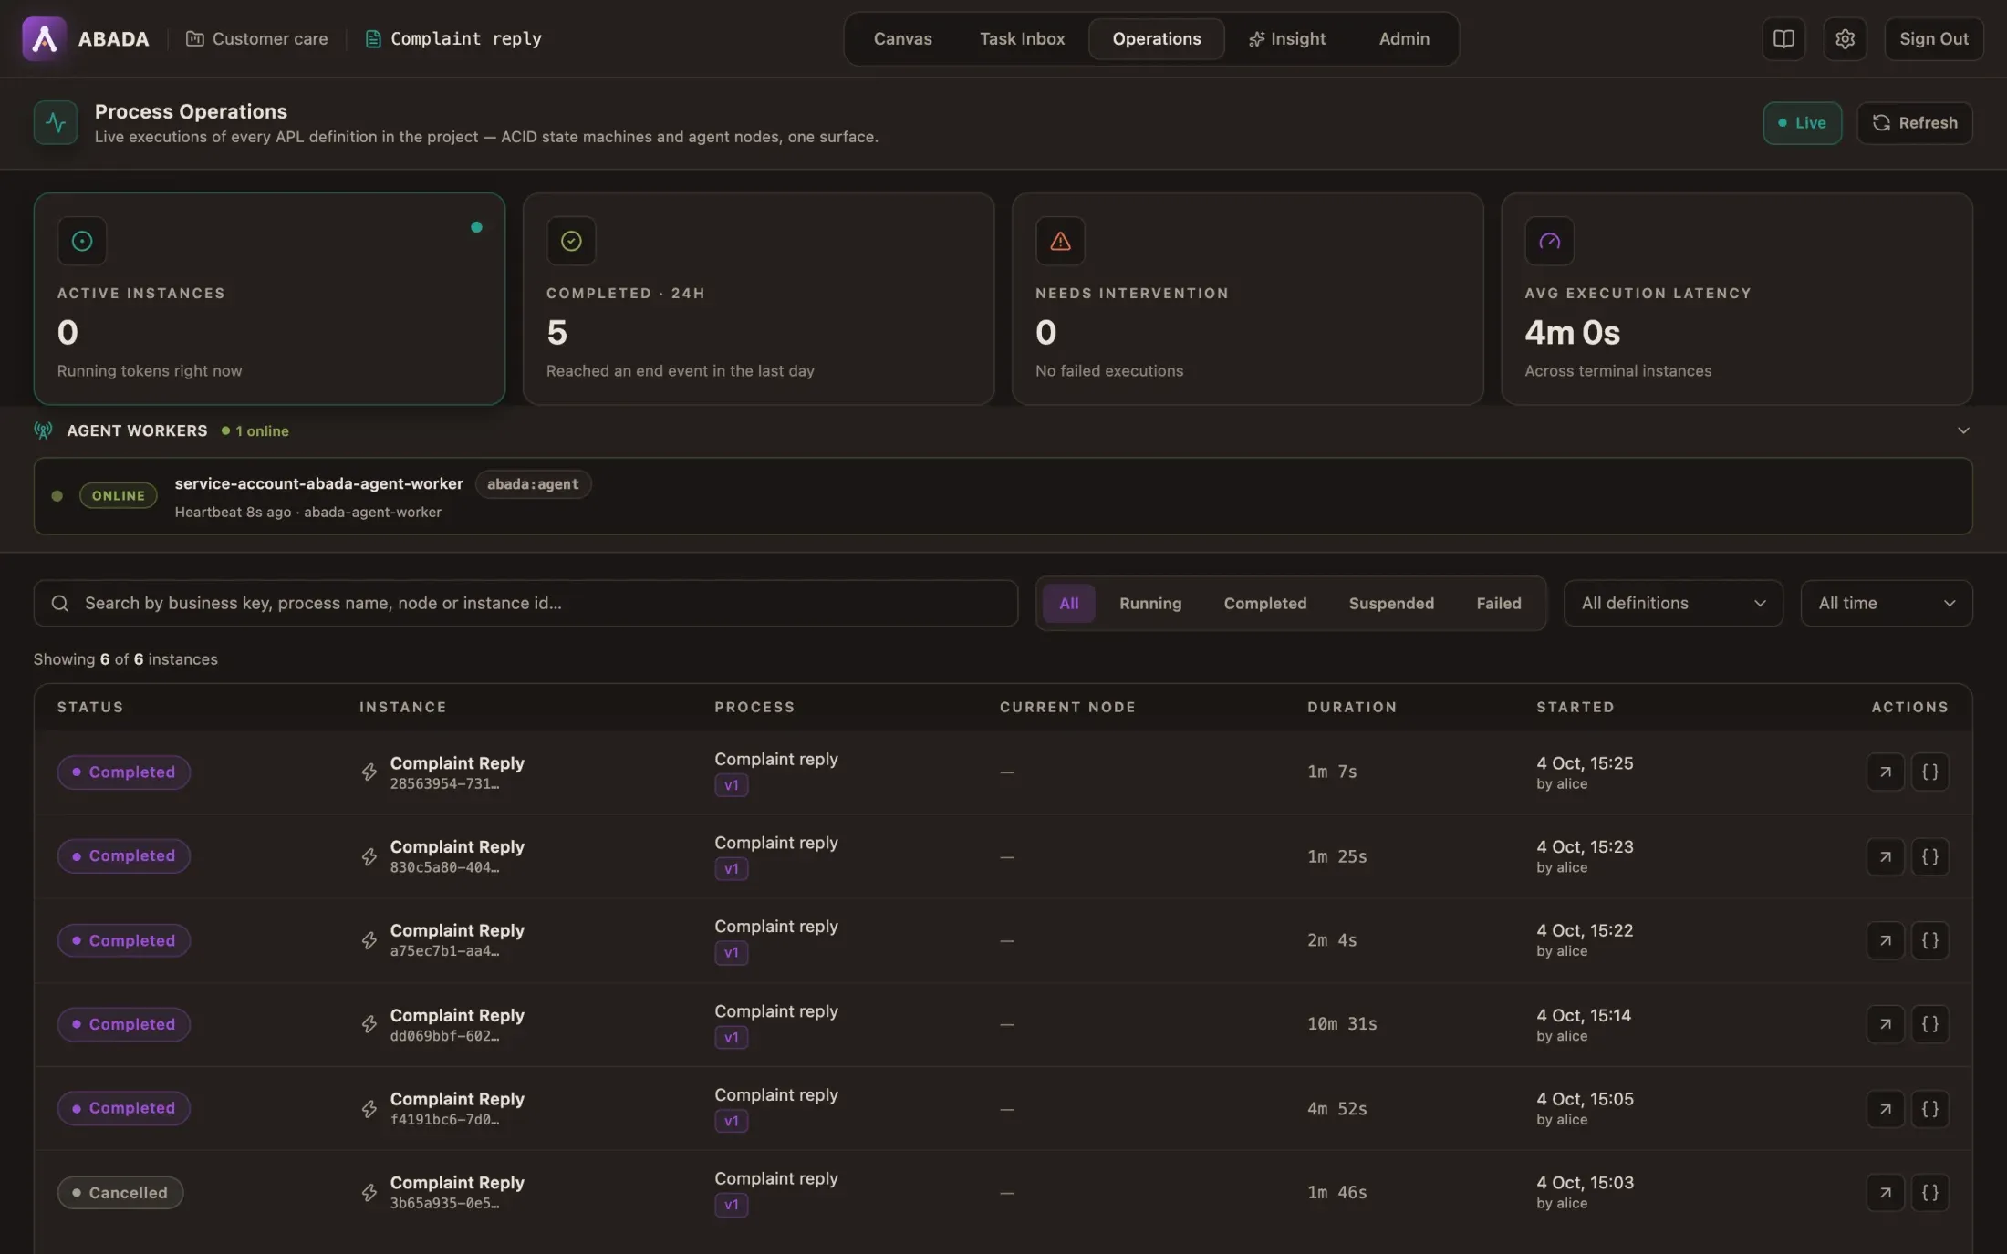Open the Complaint reply breadcrumb link
Screen dimensions: 2007x1254
[x=452, y=39]
